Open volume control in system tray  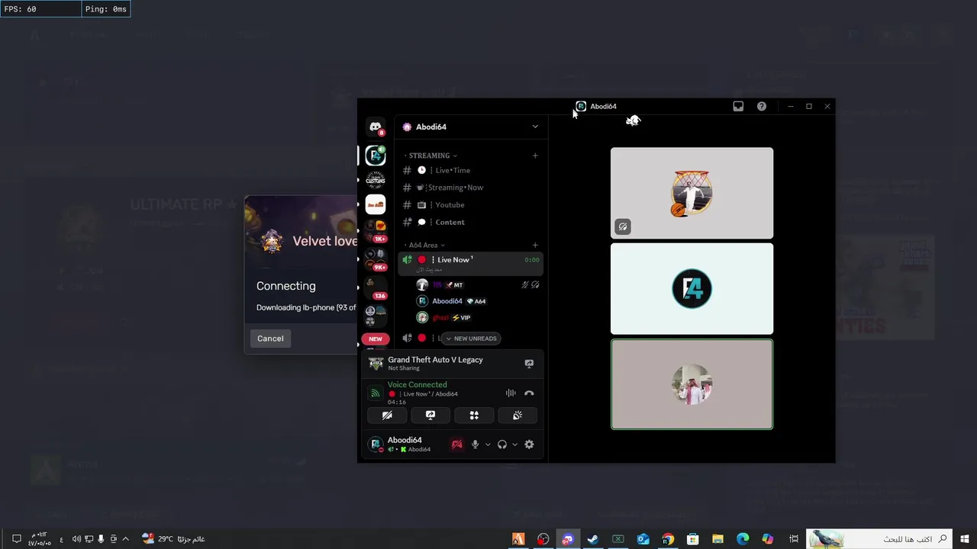[x=76, y=539]
